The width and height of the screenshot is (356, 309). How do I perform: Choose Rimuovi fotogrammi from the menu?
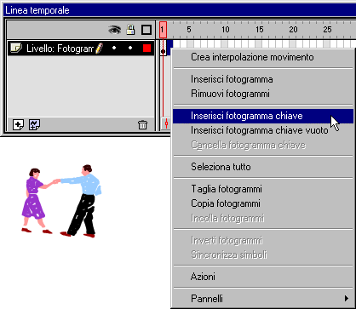[263, 94]
